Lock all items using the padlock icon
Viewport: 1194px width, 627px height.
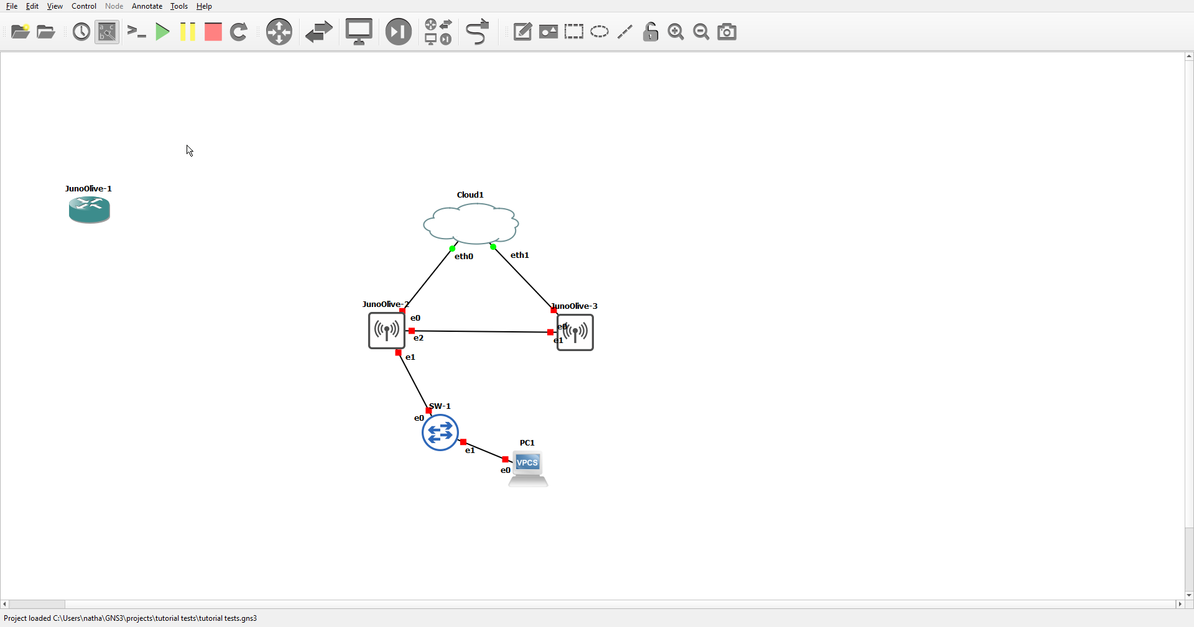click(x=650, y=32)
